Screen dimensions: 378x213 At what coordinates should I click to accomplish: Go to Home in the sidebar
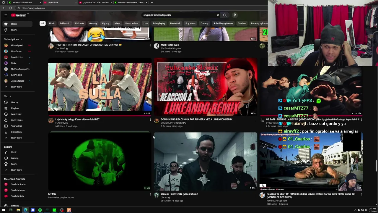point(18,24)
